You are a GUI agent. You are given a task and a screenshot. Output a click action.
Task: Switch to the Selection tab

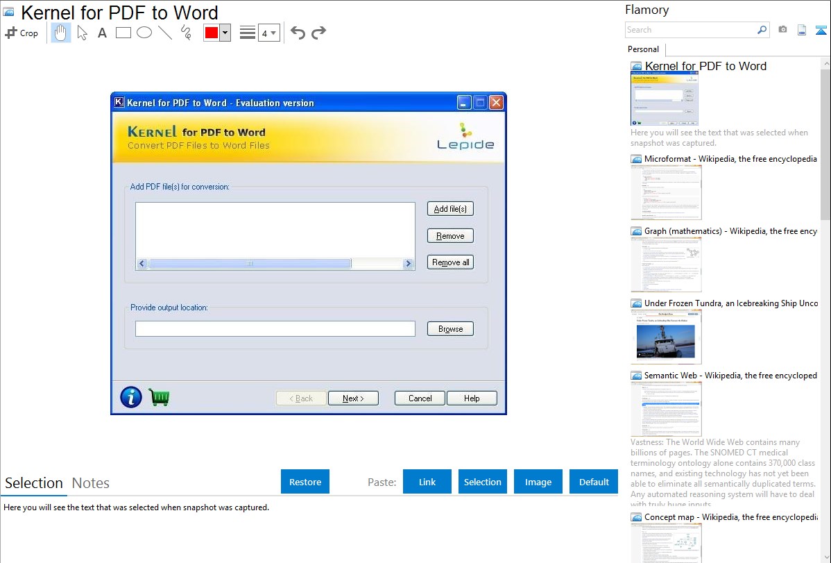point(34,483)
